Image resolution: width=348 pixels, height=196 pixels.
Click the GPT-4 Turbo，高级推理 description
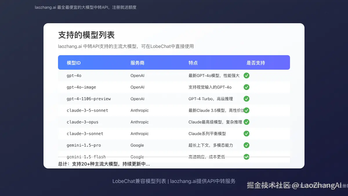[x=211, y=99]
